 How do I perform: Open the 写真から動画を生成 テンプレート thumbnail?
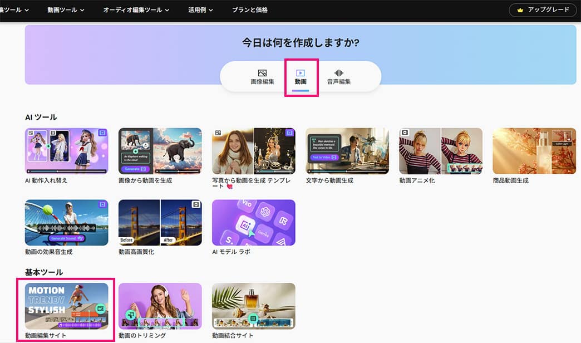tap(254, 151)
